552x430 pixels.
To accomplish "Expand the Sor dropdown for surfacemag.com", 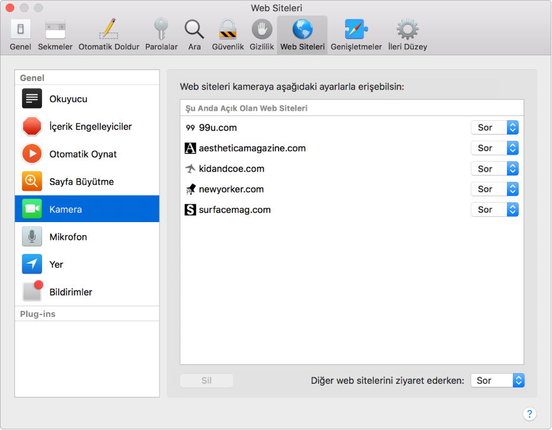I will tap(494, 210).
